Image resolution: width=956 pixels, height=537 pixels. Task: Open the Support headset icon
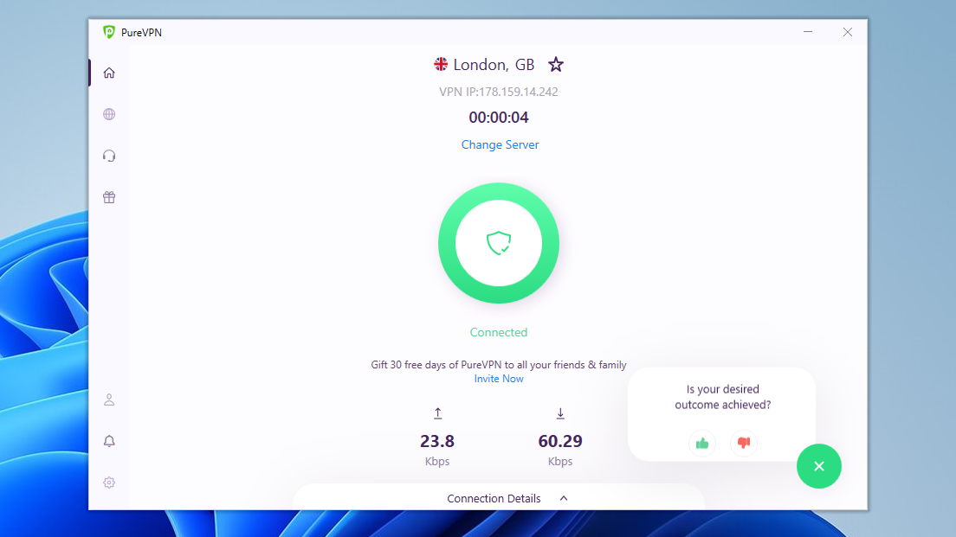point(109,156)
